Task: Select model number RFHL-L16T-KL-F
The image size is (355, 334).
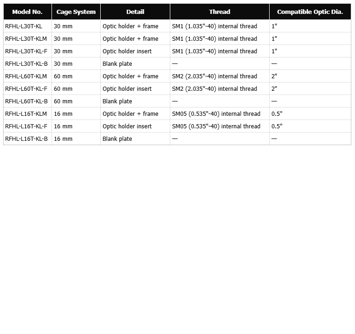Action: pos(26,126)
